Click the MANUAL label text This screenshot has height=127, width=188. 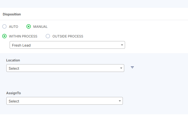[x=40, y=27]
